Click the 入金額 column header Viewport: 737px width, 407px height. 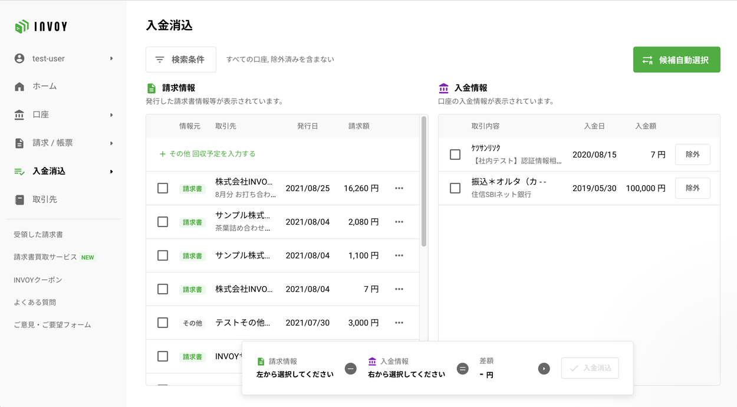point(646,126)
